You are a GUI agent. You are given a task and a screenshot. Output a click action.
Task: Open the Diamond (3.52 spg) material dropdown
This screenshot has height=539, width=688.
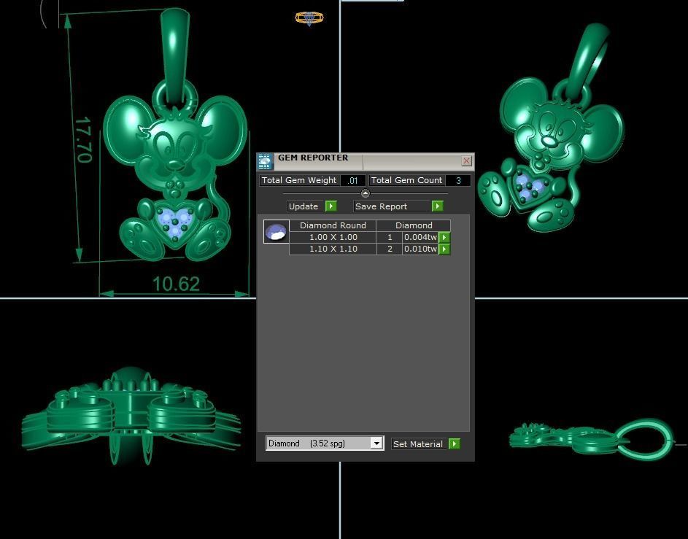[x=321, y=443]
